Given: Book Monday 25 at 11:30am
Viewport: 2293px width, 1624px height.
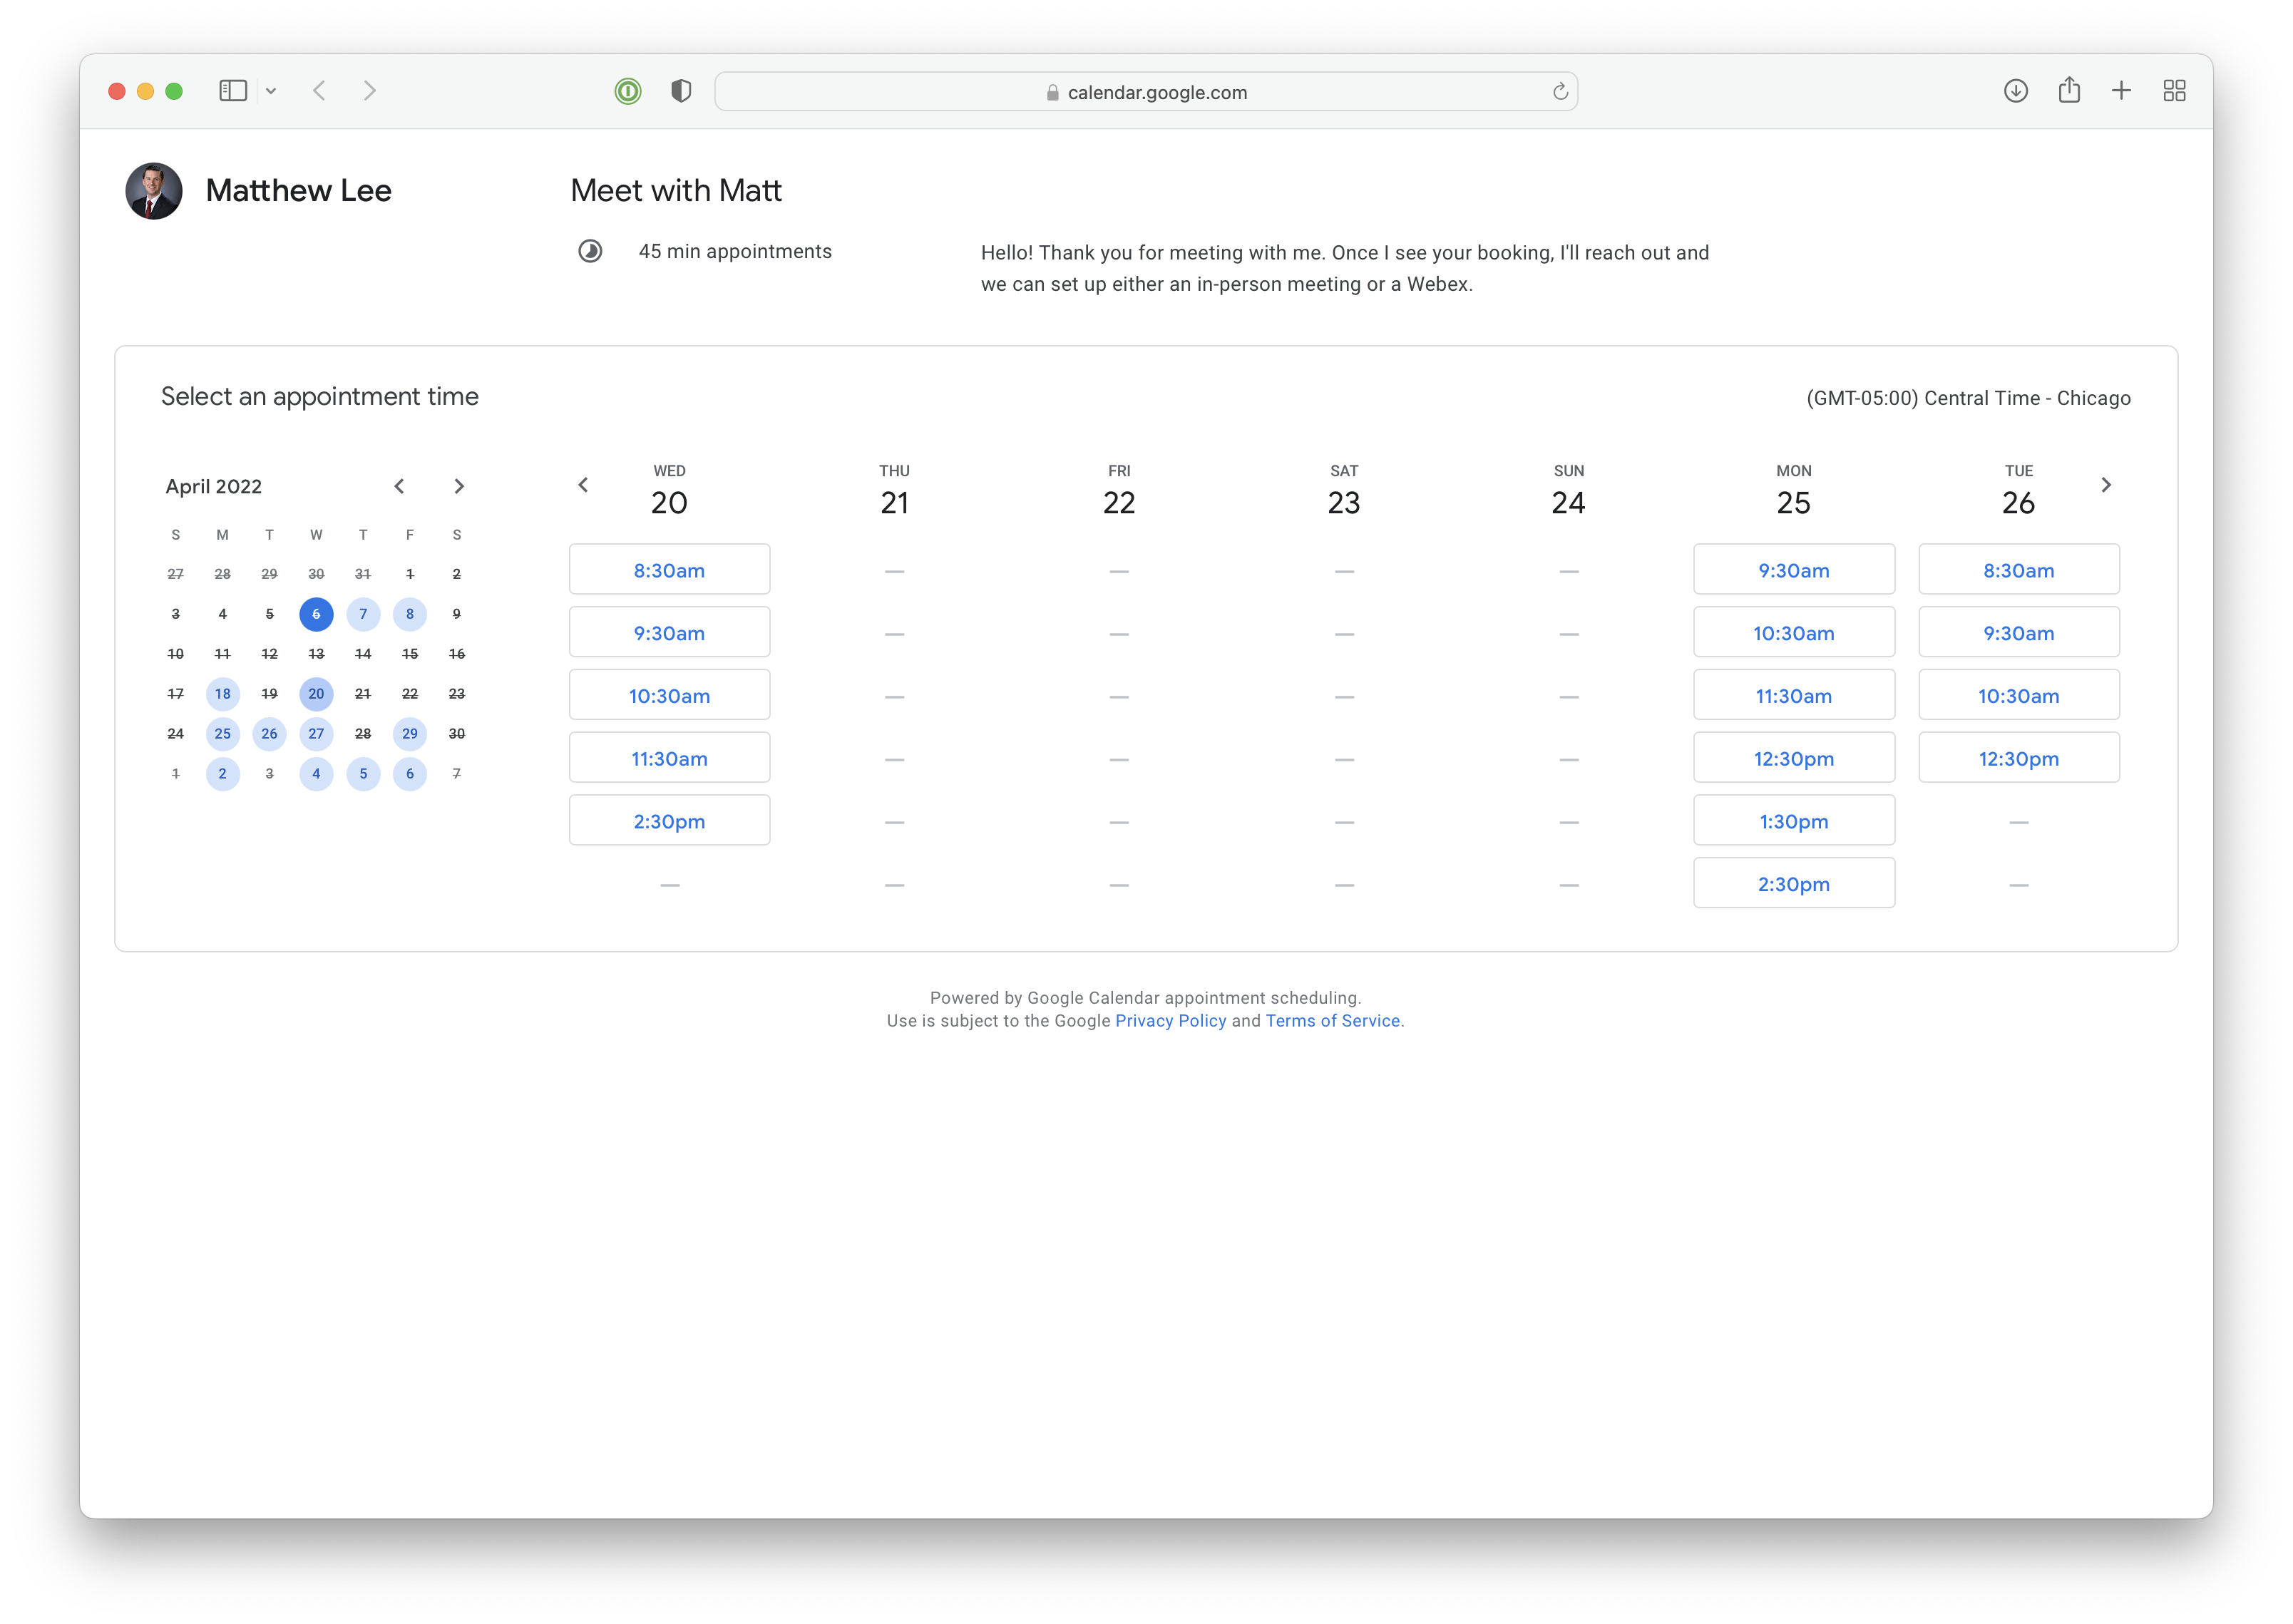Looking at the screenshot, I should point(1794,696).
